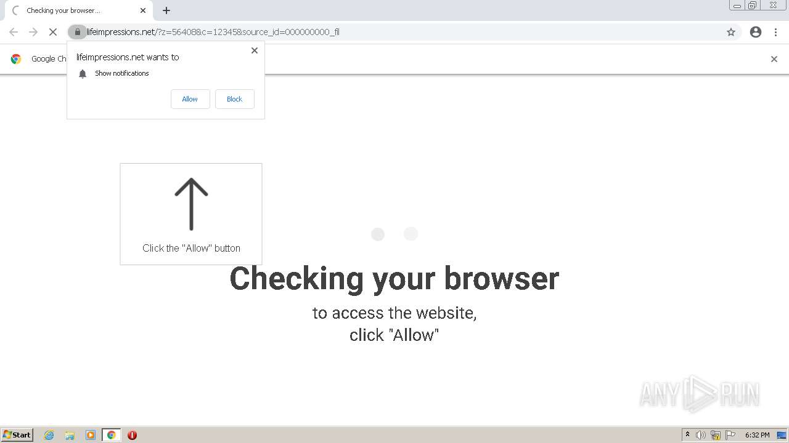This screenshot has width=789, height=443.
Task: Click the lock site info icon
Action: pyautogui.click(x=77, y=32)
